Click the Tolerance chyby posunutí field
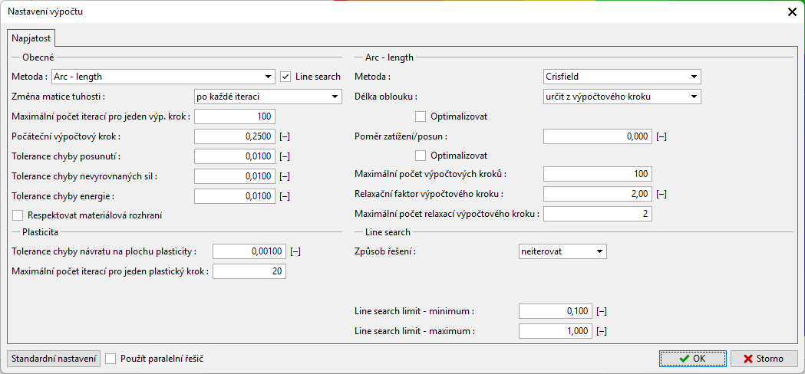The height and width of the screenshot is (374, 805). 234,156
